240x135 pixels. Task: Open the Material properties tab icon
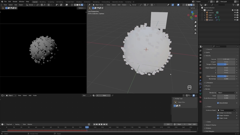point(200,97)
